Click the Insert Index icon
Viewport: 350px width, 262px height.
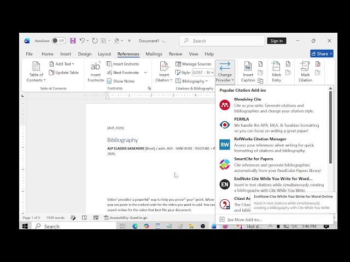(288, 64)
